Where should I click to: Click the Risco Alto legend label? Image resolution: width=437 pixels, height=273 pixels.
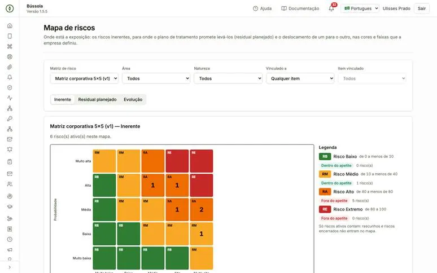coord(344,191)
